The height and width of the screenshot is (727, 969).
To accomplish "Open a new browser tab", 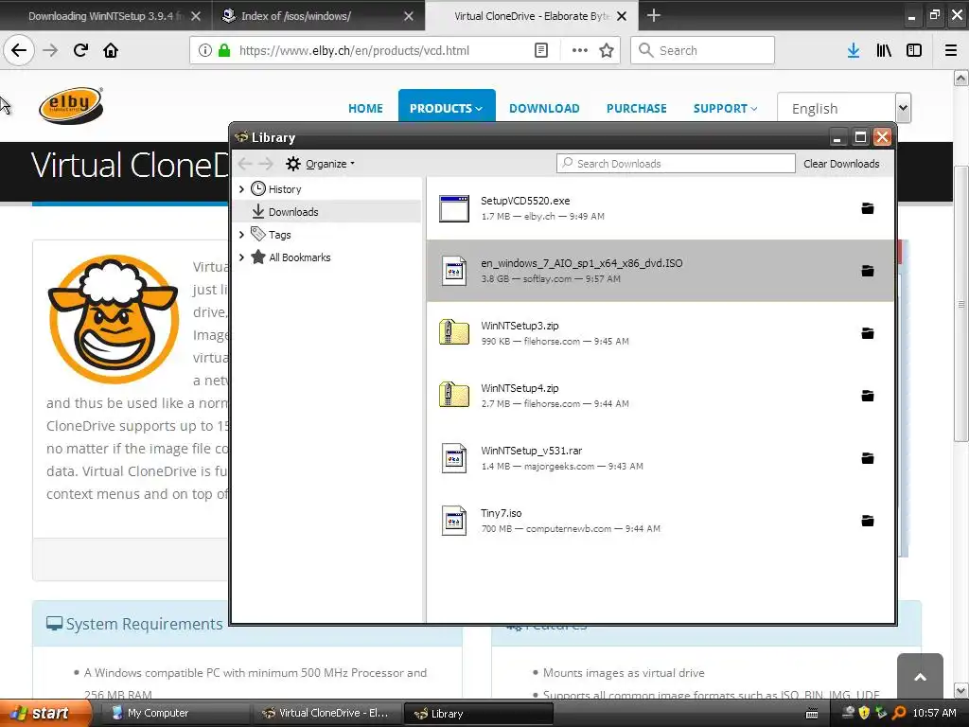I will point(653,15).
